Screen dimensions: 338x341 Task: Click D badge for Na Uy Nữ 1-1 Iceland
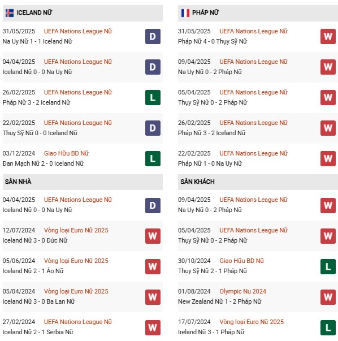pos(153,37)
